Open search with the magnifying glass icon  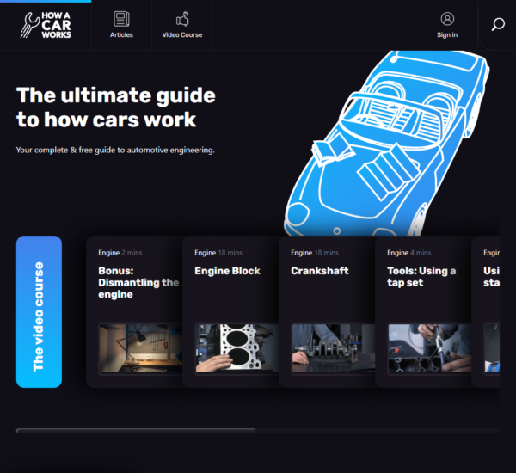(x=497, y=24)
